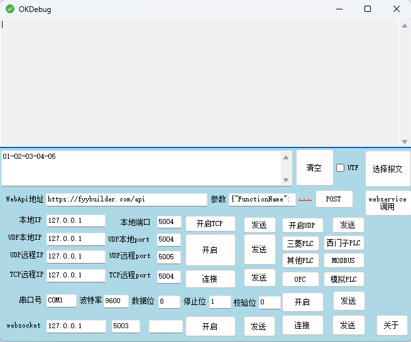This screenshot has width=411, height=342.
Task: Click 发送 next to 开启UDP
Action: coord(348,225)
